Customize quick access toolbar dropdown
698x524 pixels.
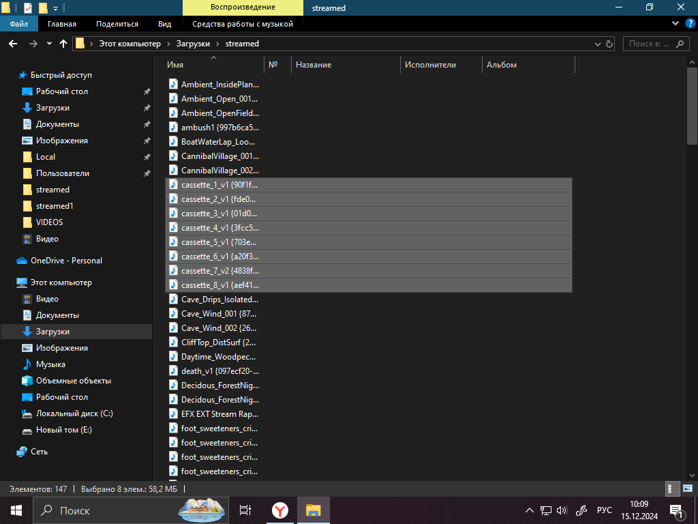click(x=56, y=8)
